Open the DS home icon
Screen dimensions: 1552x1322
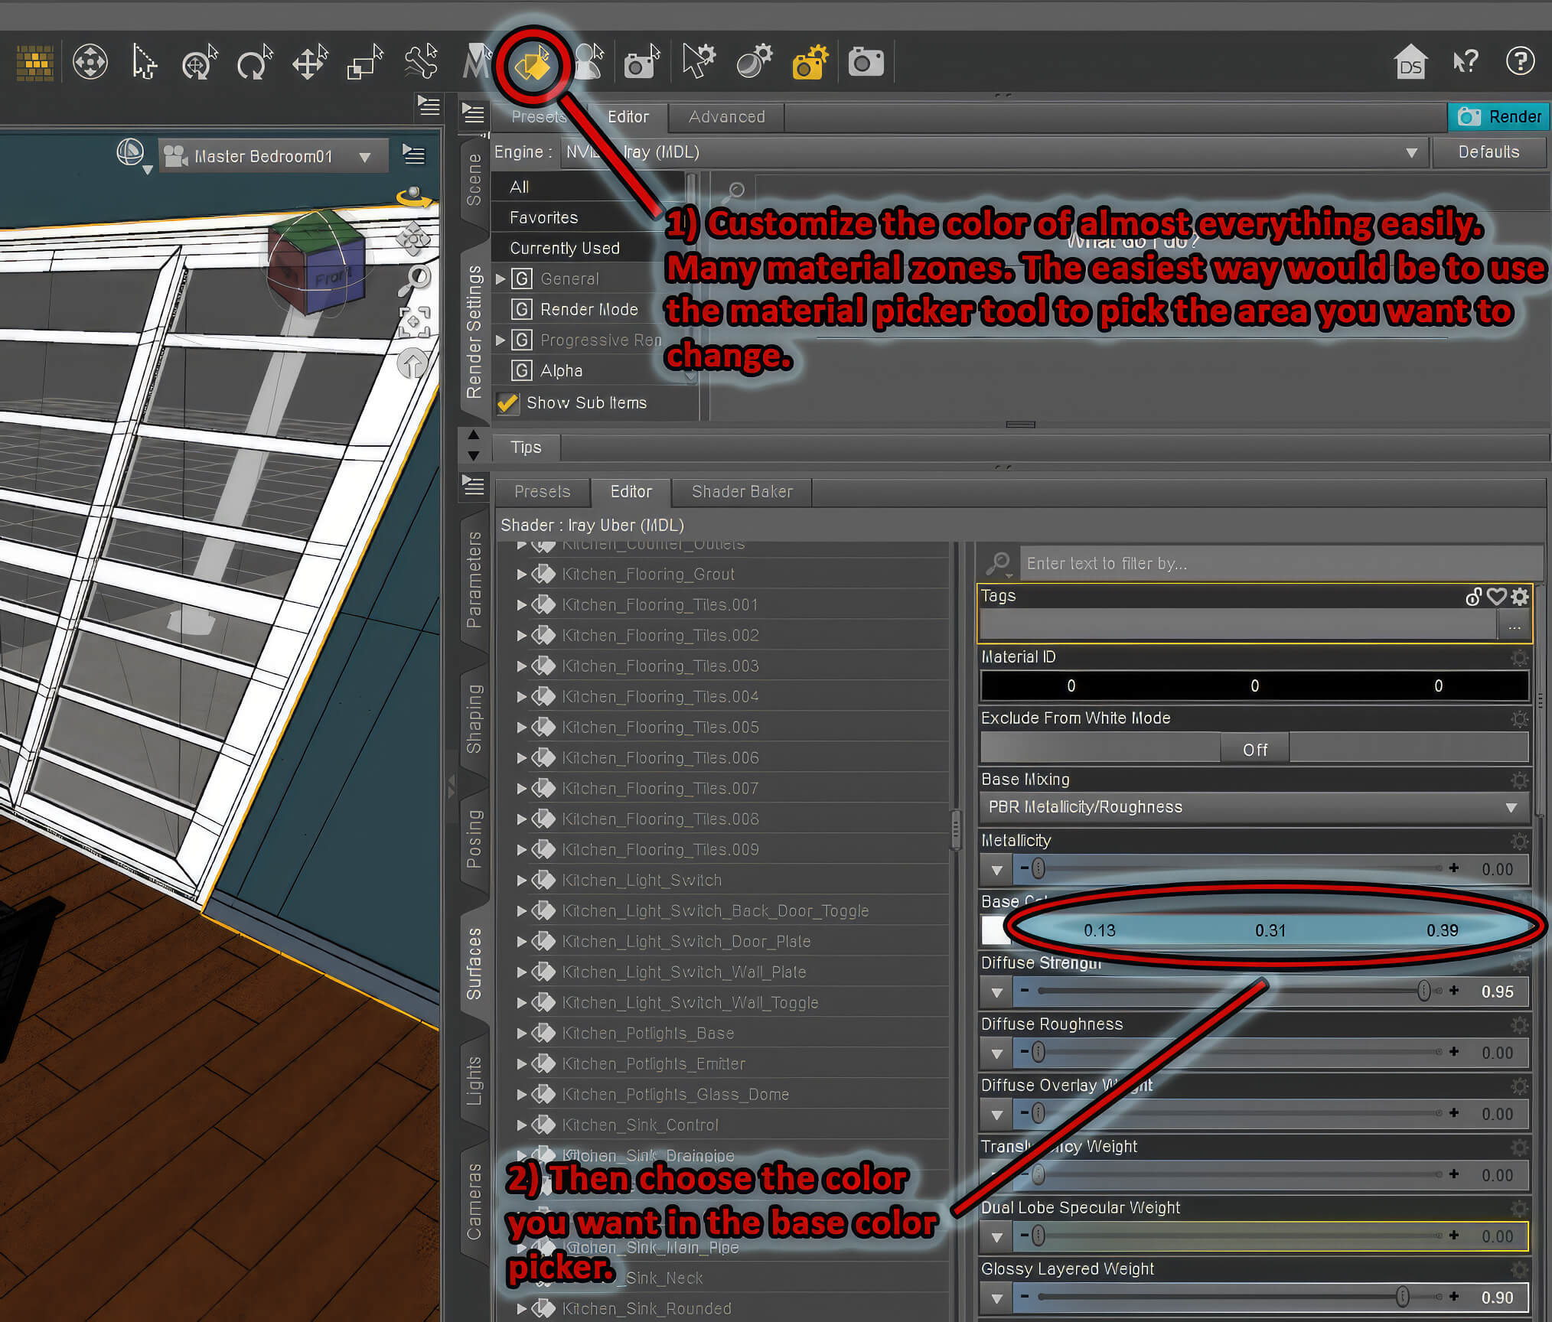(1410, 62)
